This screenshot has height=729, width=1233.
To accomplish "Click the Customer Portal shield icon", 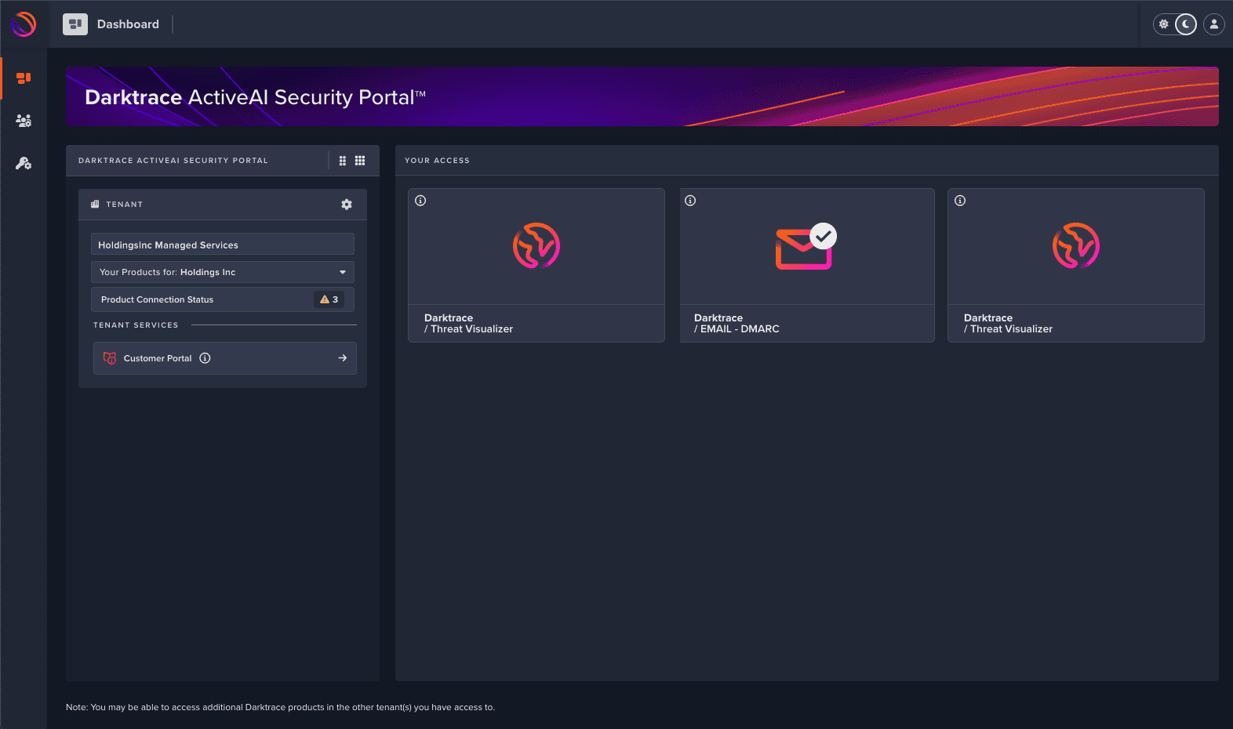I will (110, 358).
